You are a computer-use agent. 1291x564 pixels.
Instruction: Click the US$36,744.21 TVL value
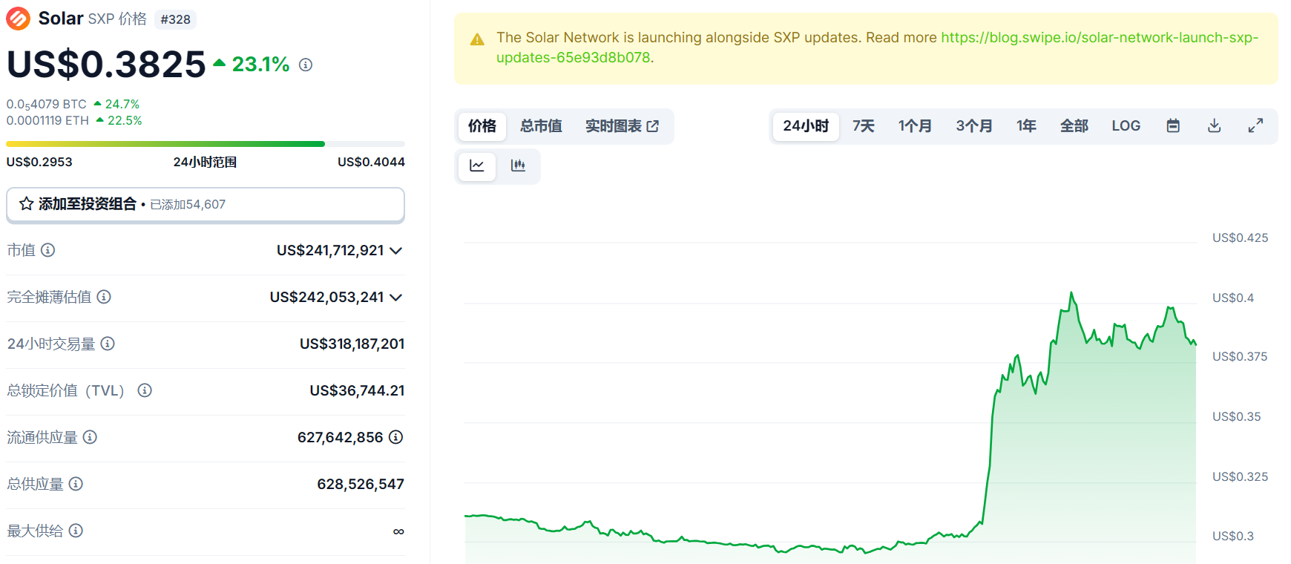357,390
